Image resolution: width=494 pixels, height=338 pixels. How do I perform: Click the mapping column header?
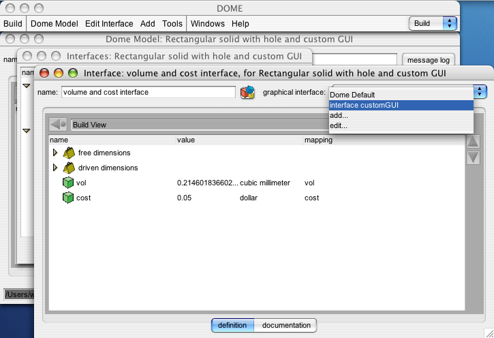[384, 140]
